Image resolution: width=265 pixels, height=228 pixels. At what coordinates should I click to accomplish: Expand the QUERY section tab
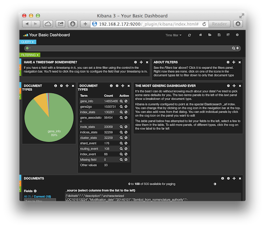click(28, 42)
